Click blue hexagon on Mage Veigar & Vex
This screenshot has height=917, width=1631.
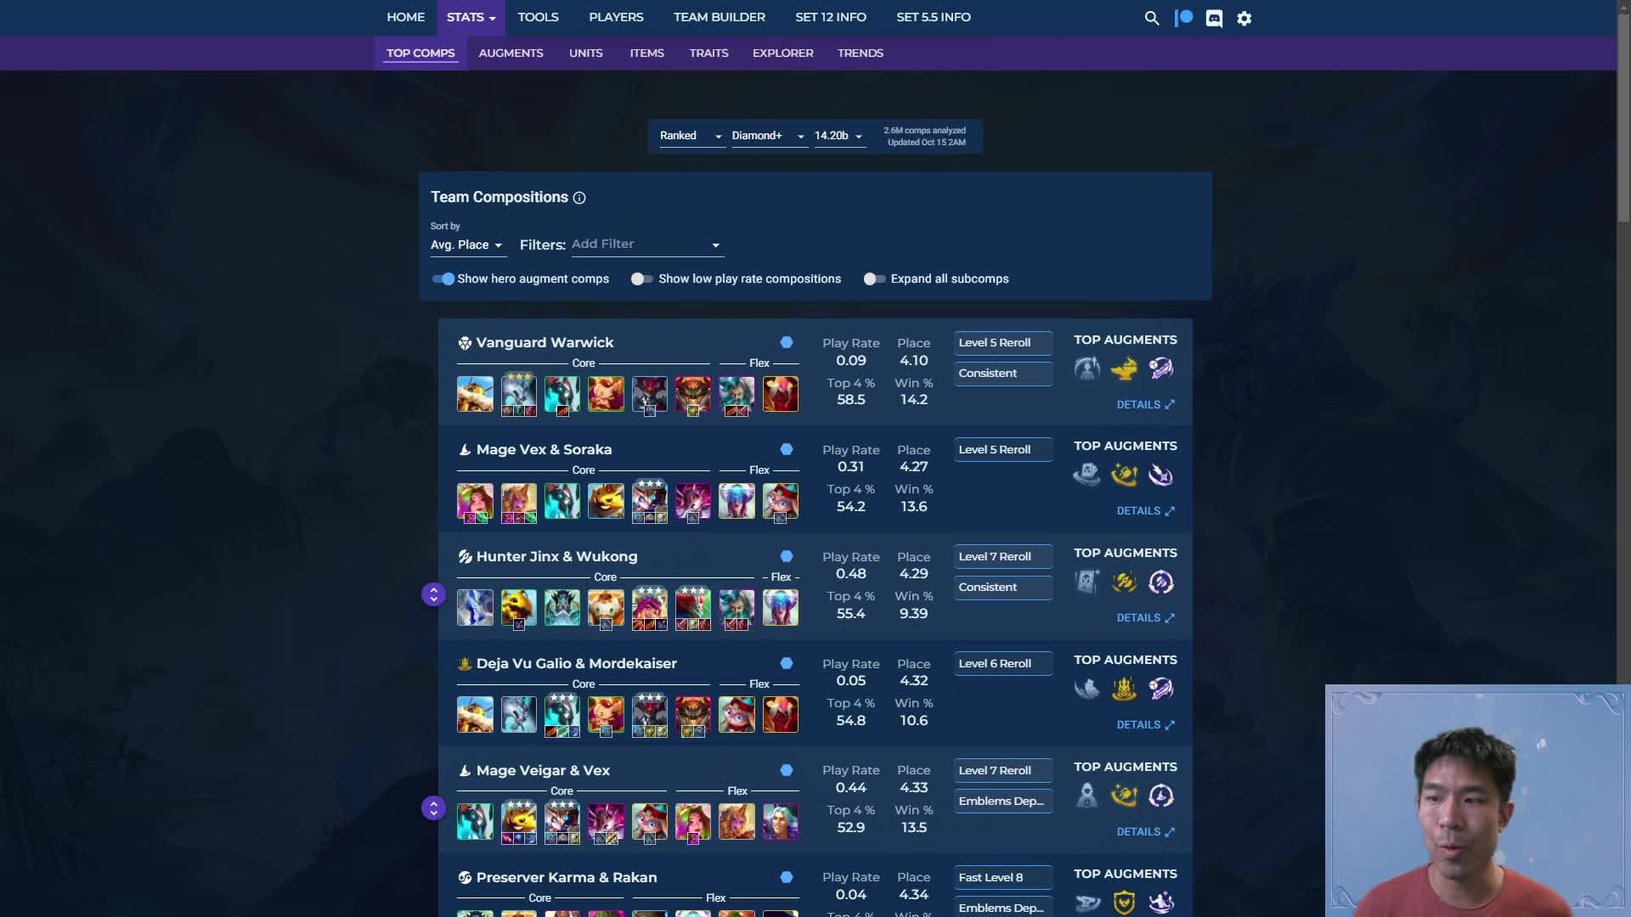point(787,770)
